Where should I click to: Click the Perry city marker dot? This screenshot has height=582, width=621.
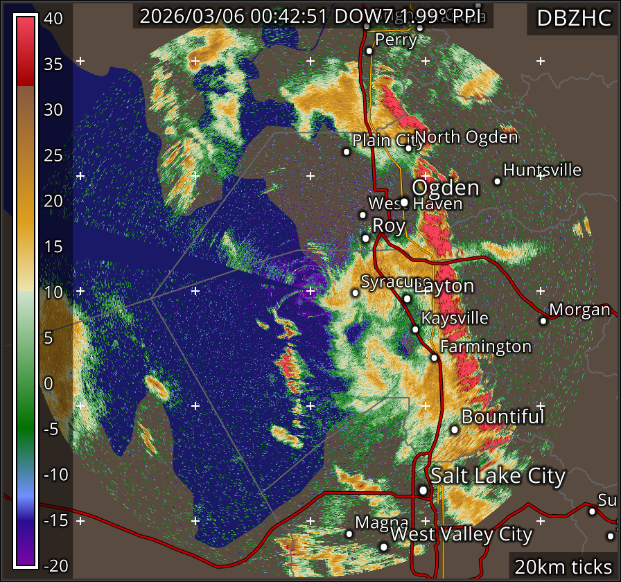(369, 51)
